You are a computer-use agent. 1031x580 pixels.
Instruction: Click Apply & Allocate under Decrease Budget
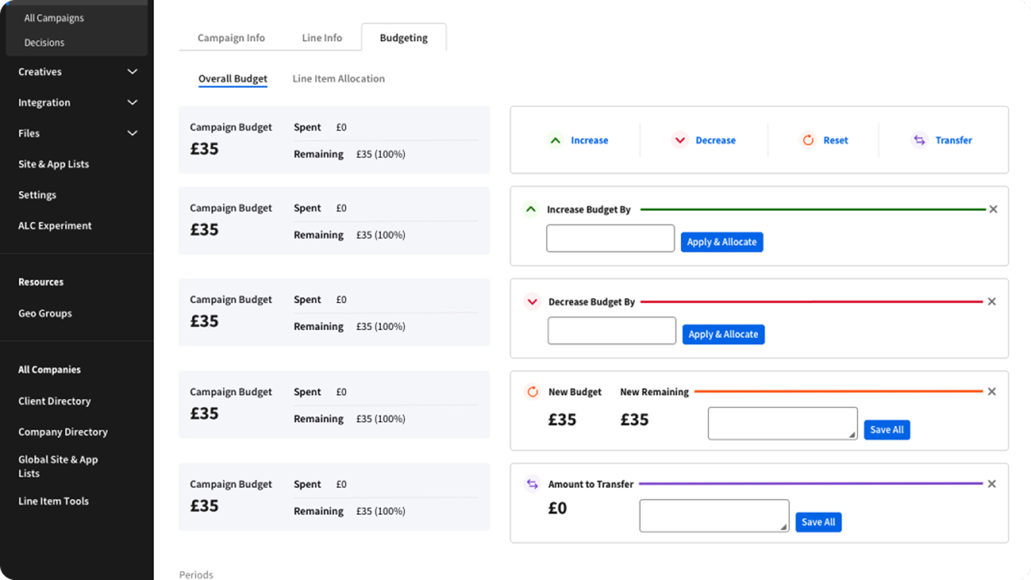tap(723, 334)
